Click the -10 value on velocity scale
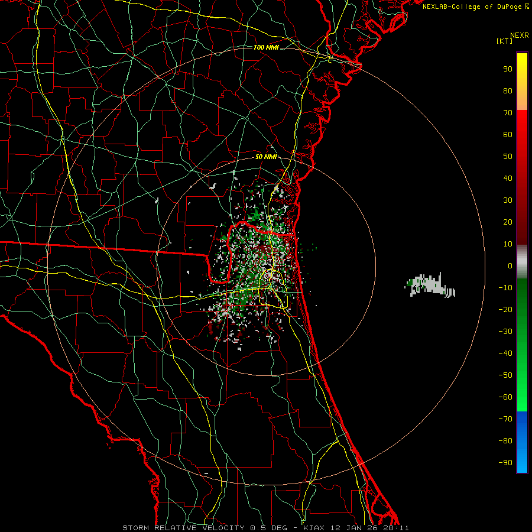532x532 pixels. tap(505, 288)
